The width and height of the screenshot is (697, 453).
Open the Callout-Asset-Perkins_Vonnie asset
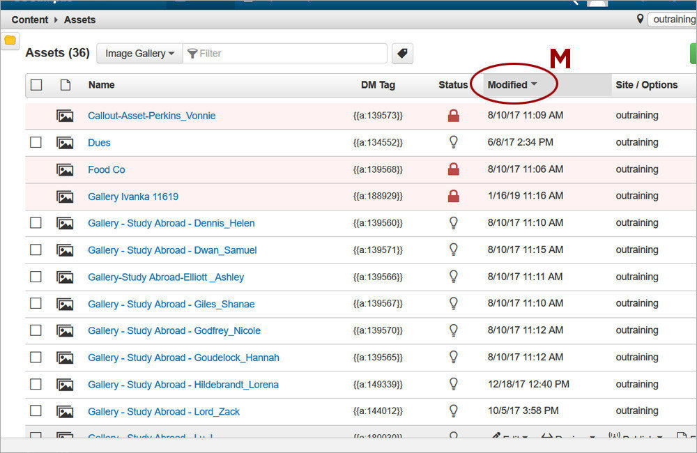[151, 116]
